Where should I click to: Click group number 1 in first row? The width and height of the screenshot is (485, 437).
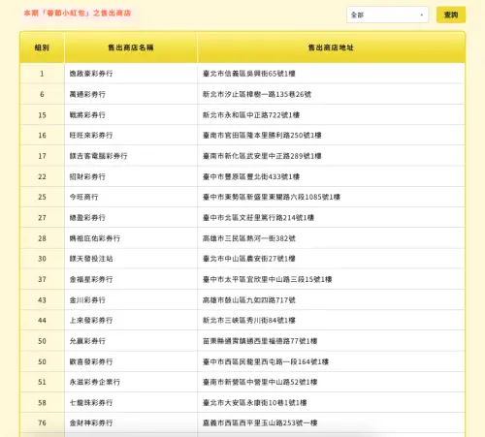42,74
